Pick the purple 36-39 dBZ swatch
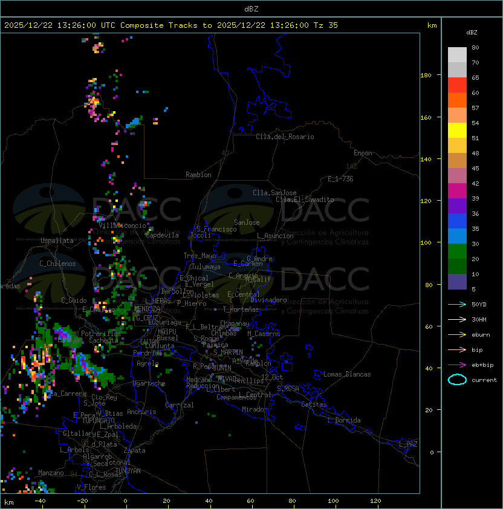This screenshot has width=503, height=509. coord(457,206)
